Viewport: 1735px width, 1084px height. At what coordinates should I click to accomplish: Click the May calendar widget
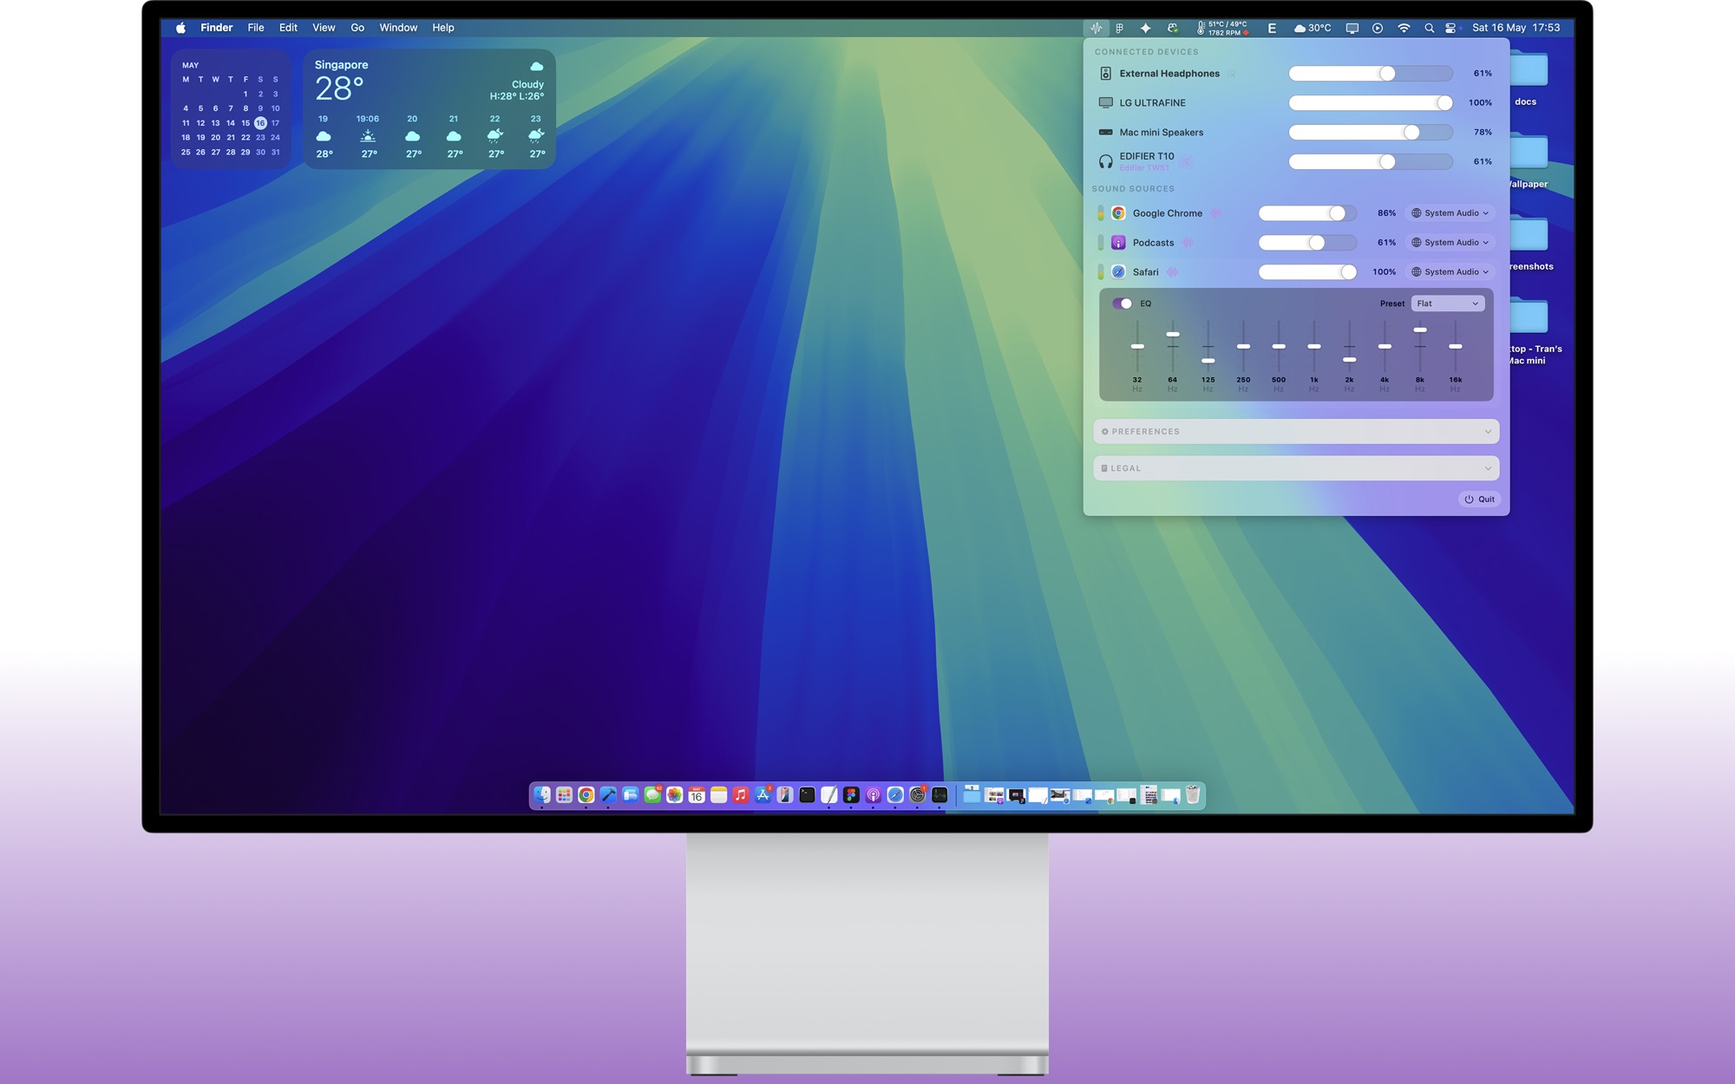231,109
